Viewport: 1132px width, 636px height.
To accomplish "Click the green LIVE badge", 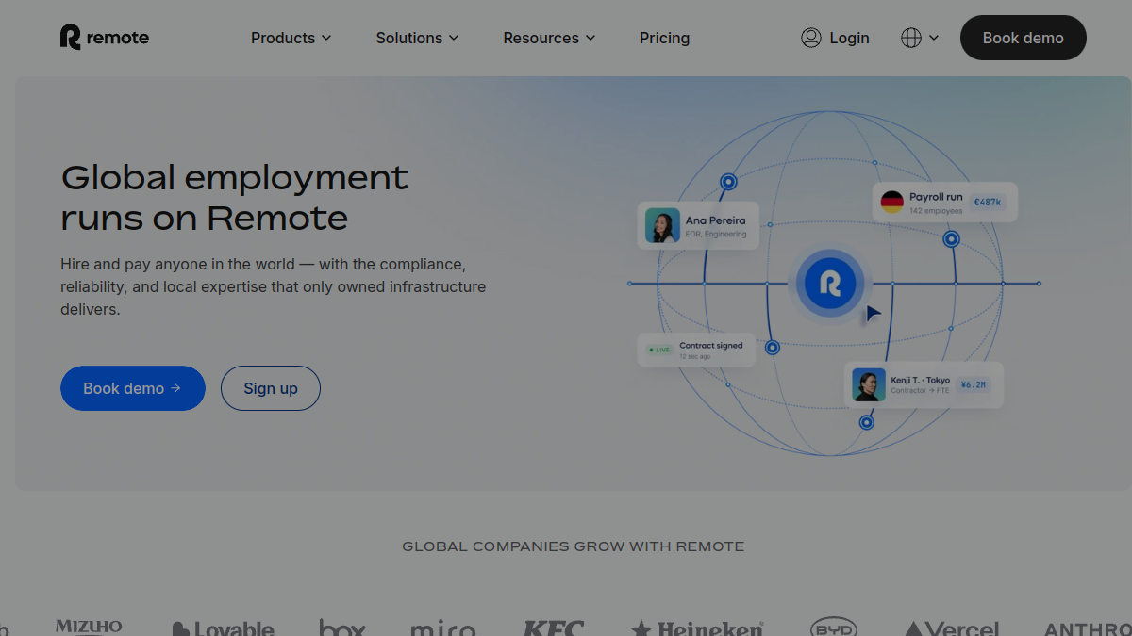I will pos(659,350).
